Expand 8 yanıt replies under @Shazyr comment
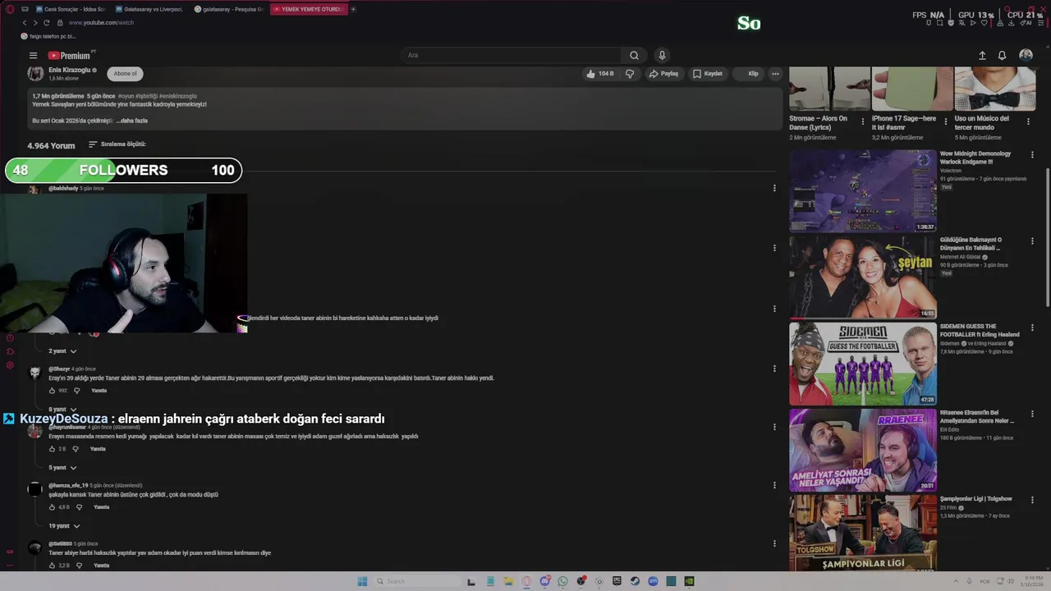Viewport: 1051px width, 591px height. (x=62, y=409)
